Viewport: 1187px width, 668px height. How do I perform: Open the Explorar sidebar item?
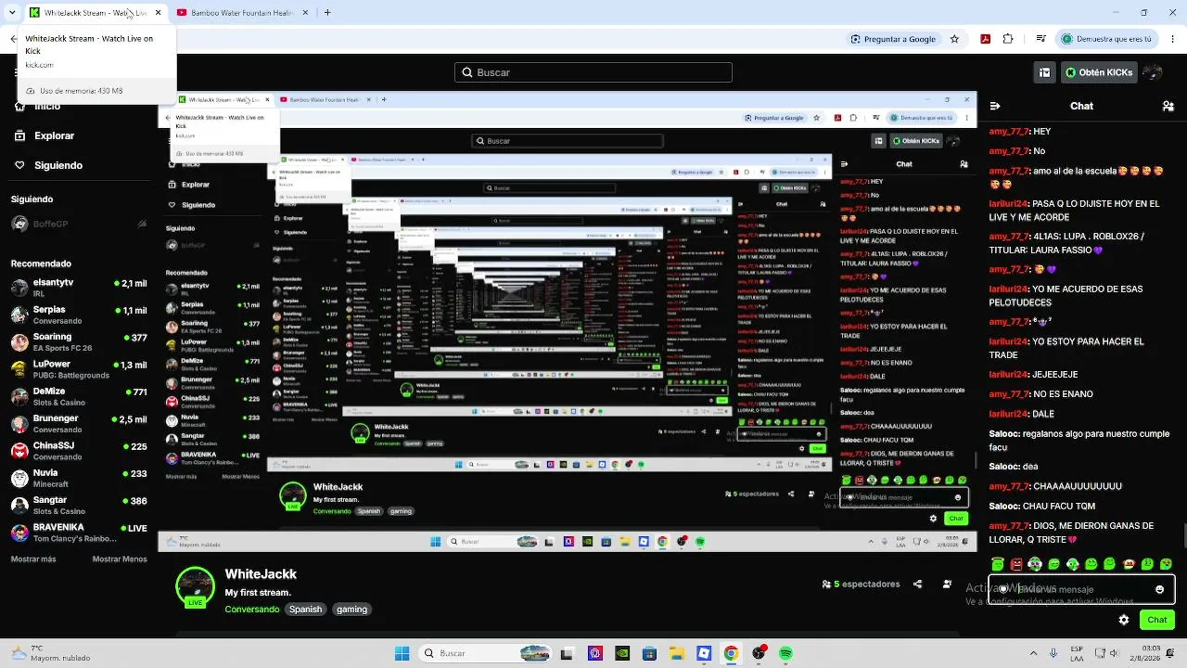click(44, 135)
